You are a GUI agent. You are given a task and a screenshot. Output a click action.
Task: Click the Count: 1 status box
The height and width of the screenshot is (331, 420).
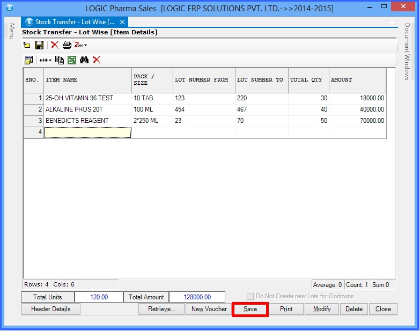pos(357,285)
